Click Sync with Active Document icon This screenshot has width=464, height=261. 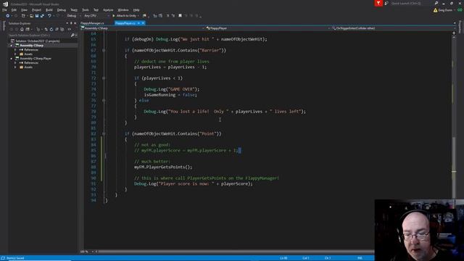coord(46,29)
